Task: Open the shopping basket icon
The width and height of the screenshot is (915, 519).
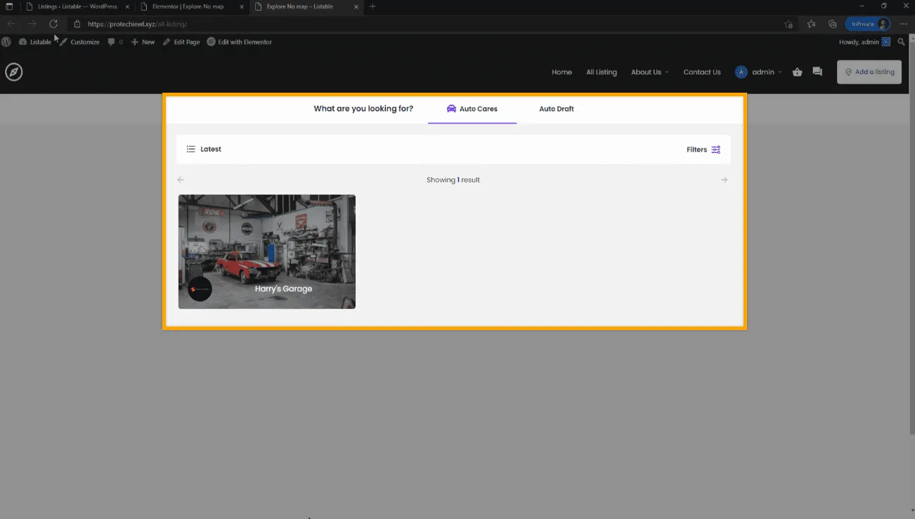Action: (x=797, y=72)
